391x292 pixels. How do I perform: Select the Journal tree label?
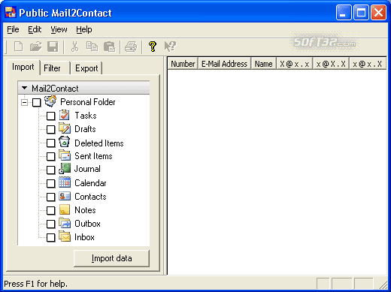click(x=87, y=169)
